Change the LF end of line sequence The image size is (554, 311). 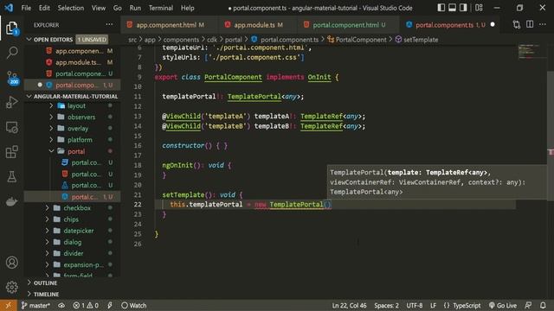coord(433,305)
